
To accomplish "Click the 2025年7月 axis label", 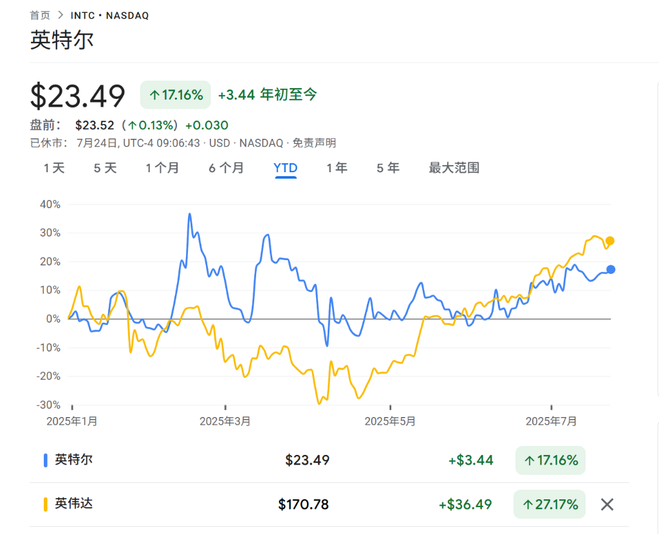I will click(x=552, y=421).
